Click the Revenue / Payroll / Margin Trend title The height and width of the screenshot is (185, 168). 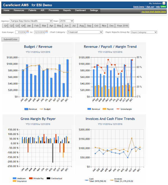click(110, 47)
